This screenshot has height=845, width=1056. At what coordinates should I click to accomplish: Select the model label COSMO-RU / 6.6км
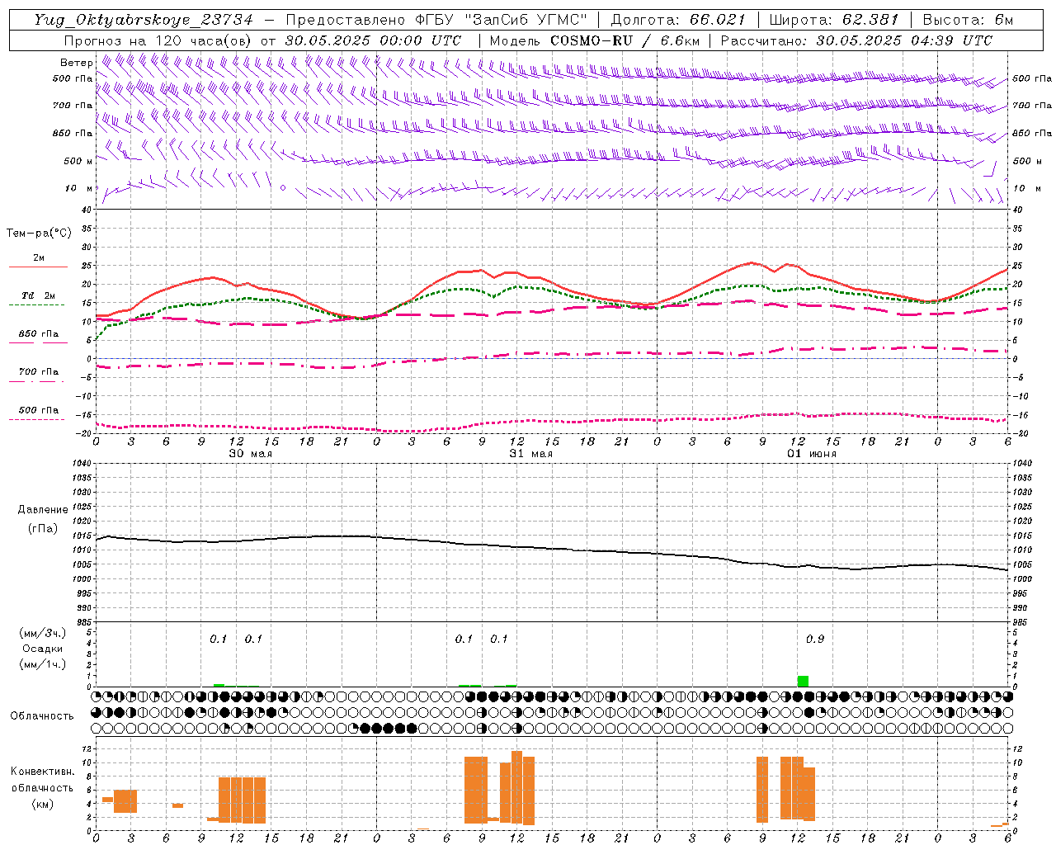[625, 40]
